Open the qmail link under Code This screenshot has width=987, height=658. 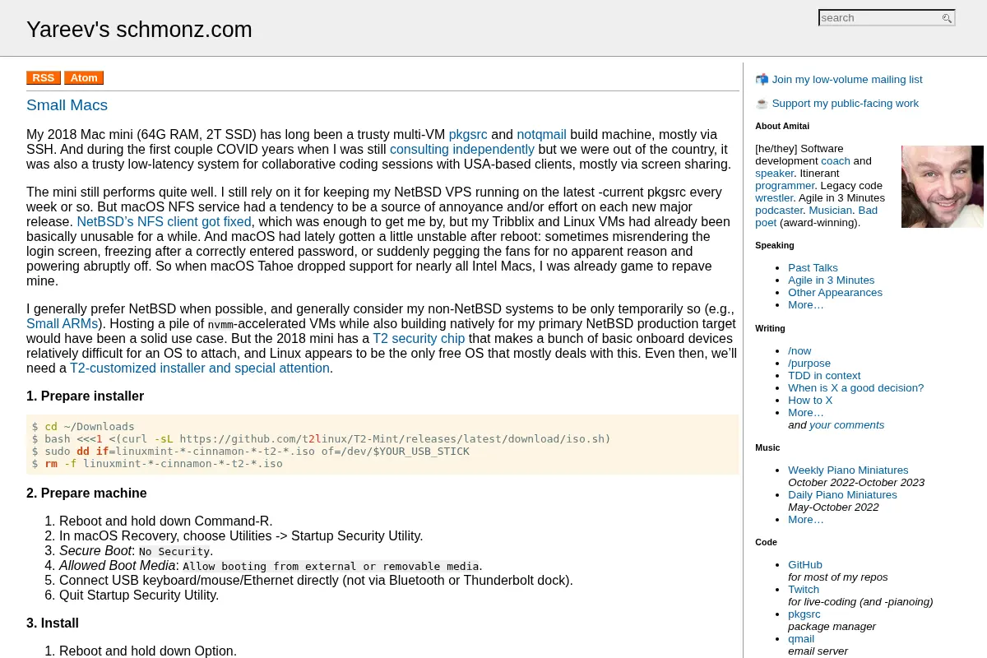801,639
